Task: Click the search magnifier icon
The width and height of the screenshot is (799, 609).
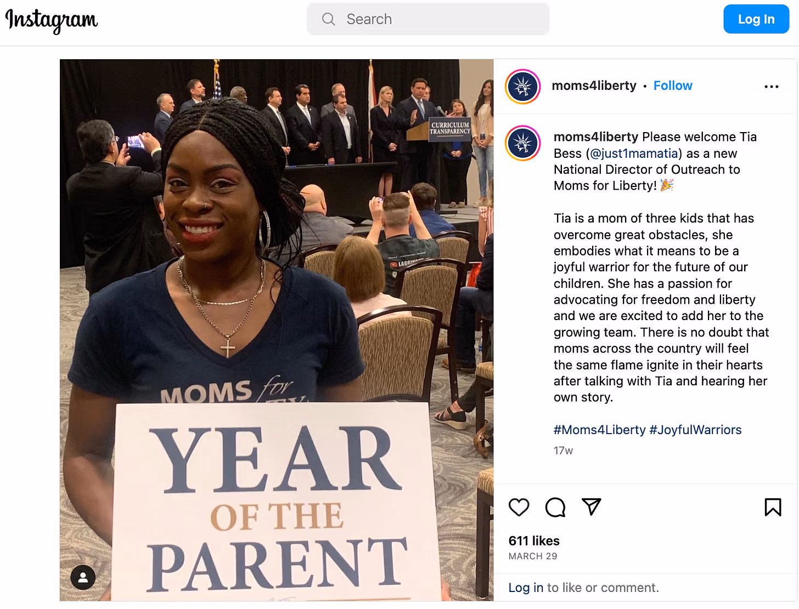Action: [328, 19]
